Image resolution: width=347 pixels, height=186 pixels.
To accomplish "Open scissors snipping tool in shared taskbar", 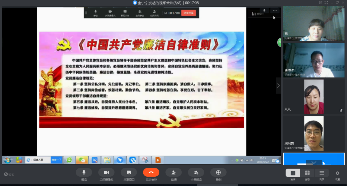I will coord(145,160).
